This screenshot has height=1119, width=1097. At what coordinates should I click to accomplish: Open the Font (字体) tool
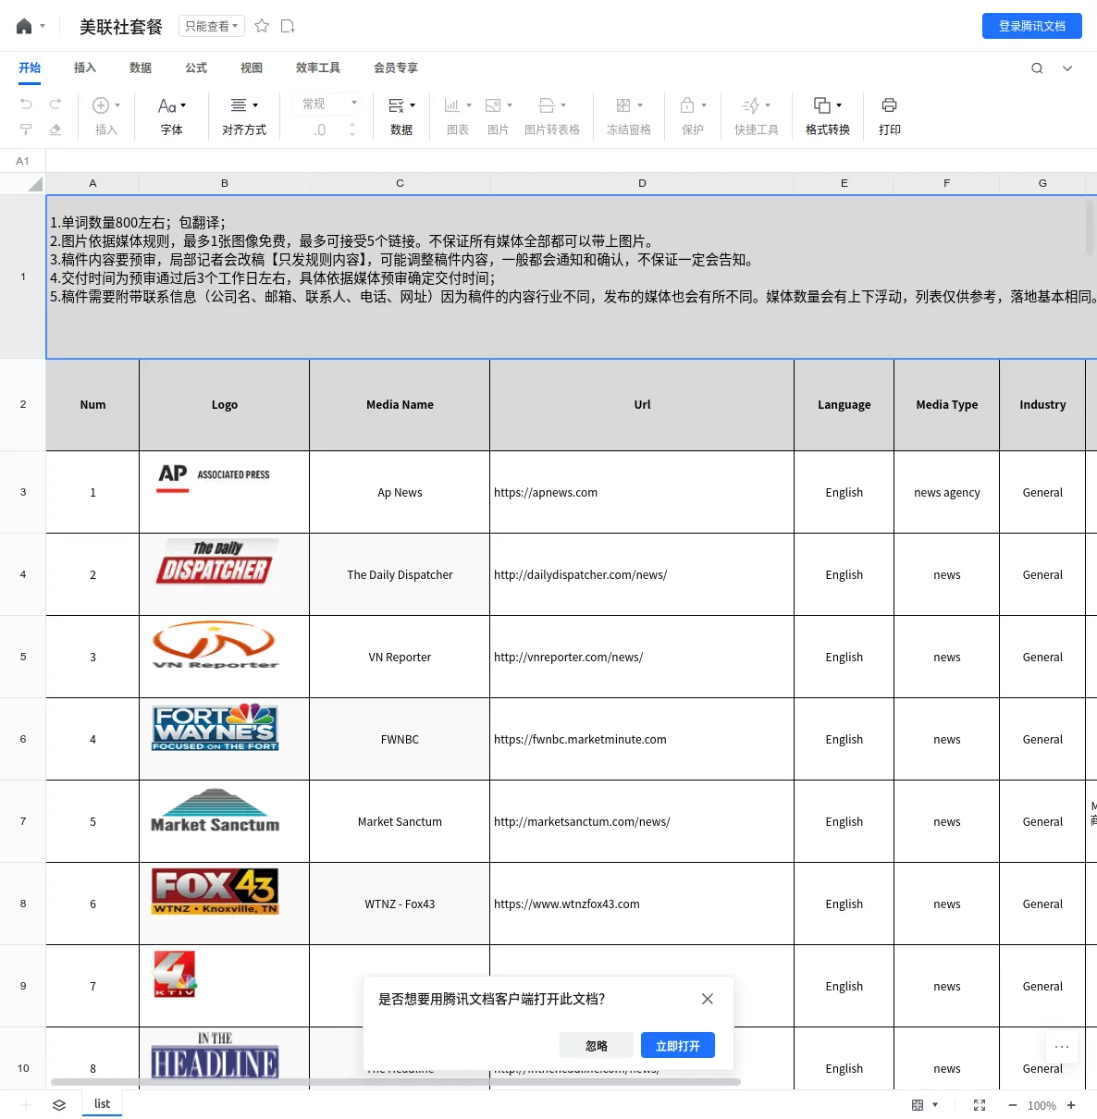[172, 117]
